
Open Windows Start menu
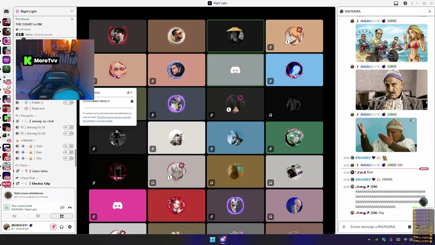tap(212, 240)
